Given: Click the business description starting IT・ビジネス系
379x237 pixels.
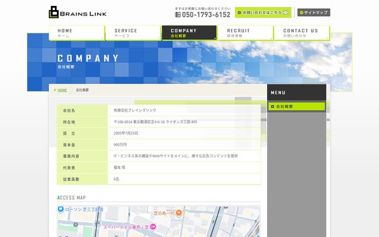Looking at the screenshot, I should click(176, 156).
